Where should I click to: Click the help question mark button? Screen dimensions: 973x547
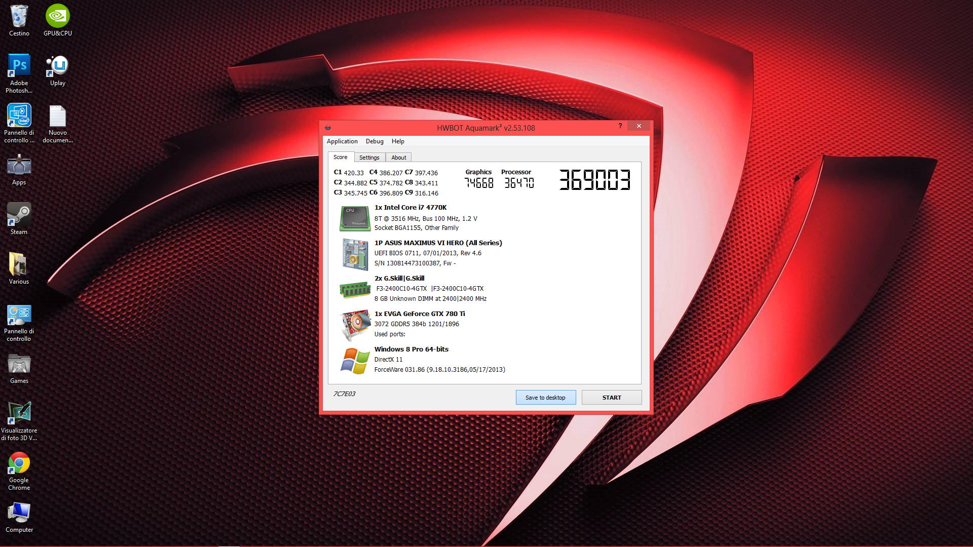pyautogui.click(x=620, y=126)
